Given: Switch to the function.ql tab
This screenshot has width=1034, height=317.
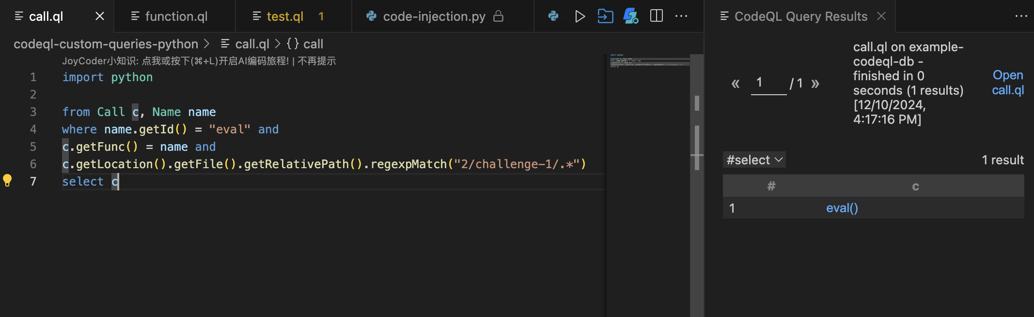Looking at the screenshot, I should [x=176, y=16].
